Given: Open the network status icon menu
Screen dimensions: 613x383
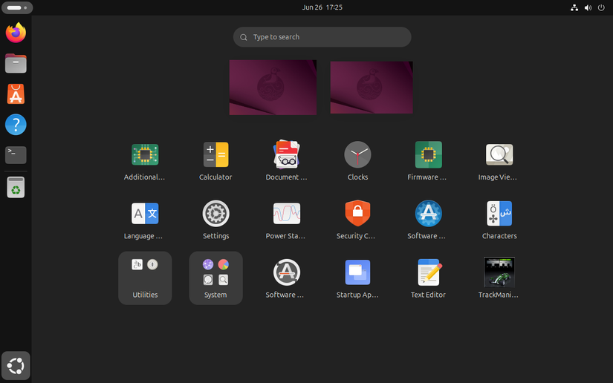Looking at the screenshot, I should pos(574,7).
